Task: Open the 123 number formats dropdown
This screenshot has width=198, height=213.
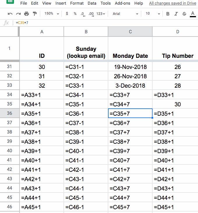Action: 100,14
